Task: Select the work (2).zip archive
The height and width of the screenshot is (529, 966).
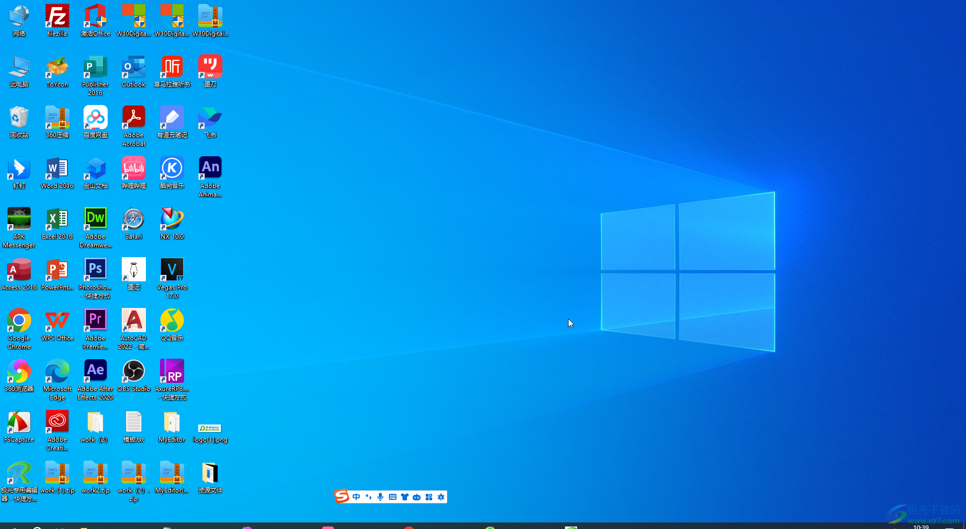Action: (x=134, y=481)
